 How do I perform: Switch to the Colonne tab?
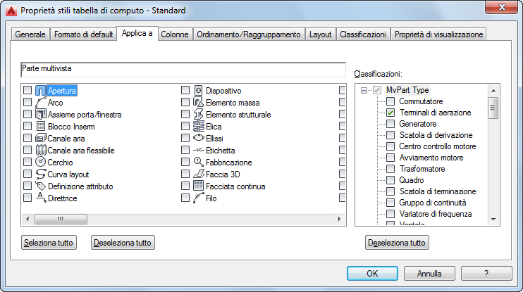pos(174,34)
